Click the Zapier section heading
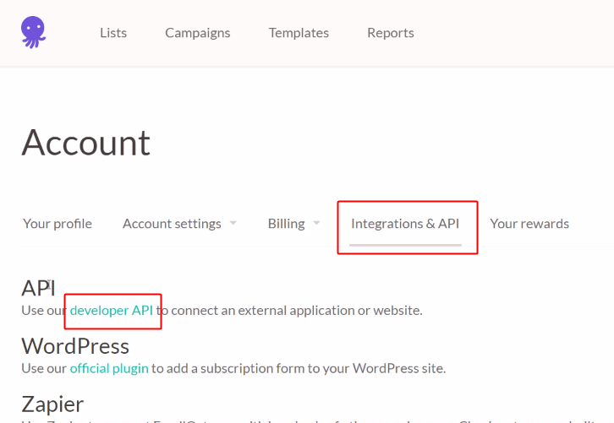 pyautogui.click(x=52, y=404)
